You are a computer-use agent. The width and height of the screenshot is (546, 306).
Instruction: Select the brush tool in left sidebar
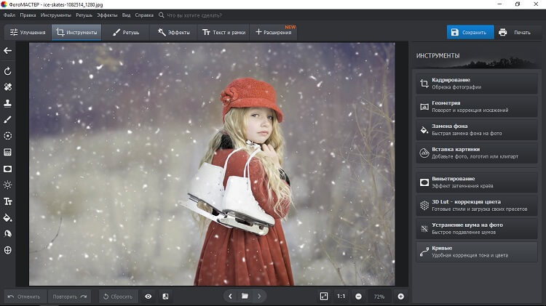8,119
